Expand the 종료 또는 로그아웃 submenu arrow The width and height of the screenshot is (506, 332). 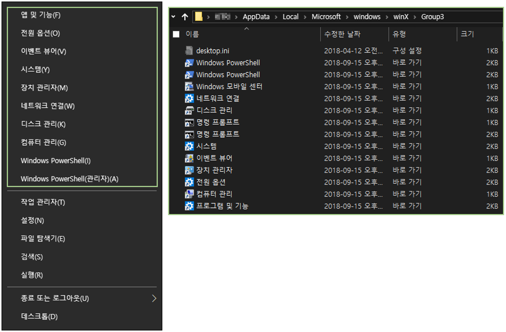tap(154, 298)
